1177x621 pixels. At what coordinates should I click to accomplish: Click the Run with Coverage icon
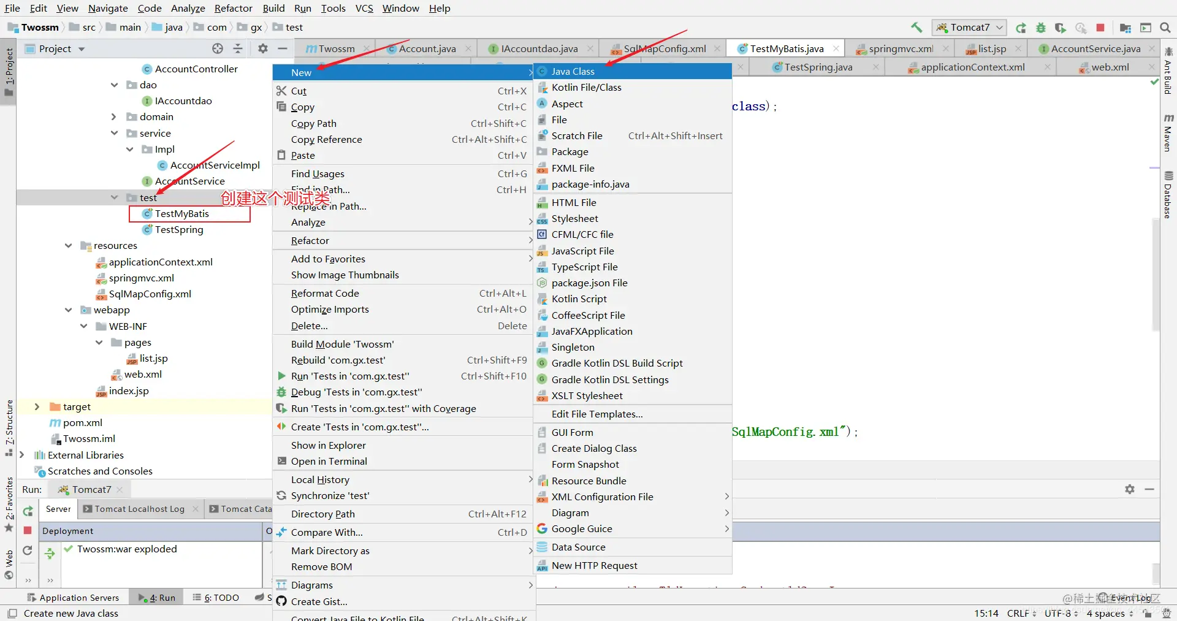(1061, 28)
